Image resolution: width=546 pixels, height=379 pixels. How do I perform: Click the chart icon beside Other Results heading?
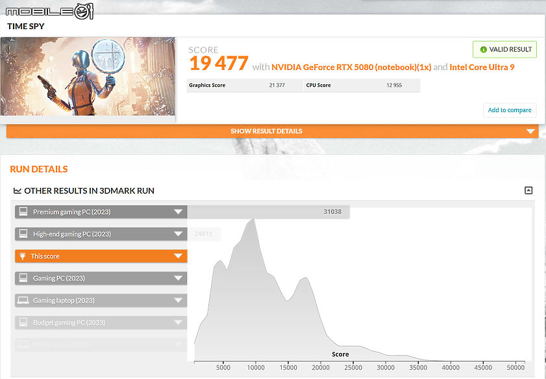(17, 190)
